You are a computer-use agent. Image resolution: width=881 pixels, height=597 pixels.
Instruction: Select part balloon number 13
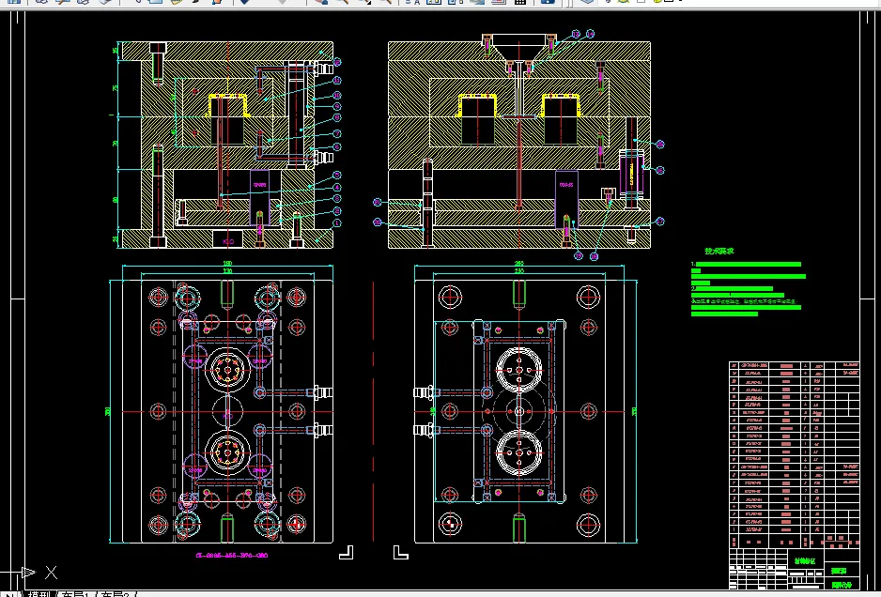(x=576, y=34)
